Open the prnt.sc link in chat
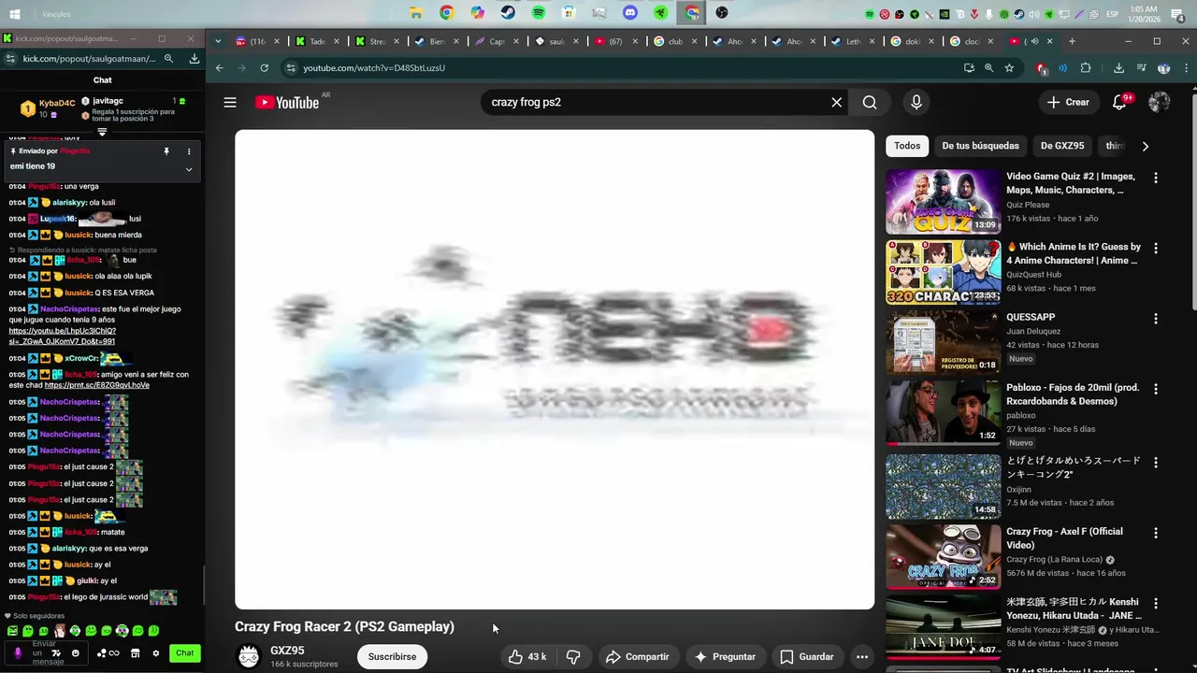Image resolution: width=1197 pixels, height=673 pixels. pyautogui.click(x=97, y=385)
